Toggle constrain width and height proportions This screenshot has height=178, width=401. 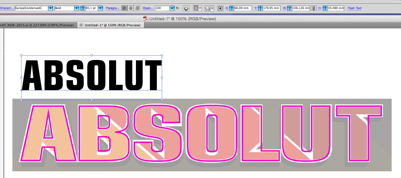(314, 8)
